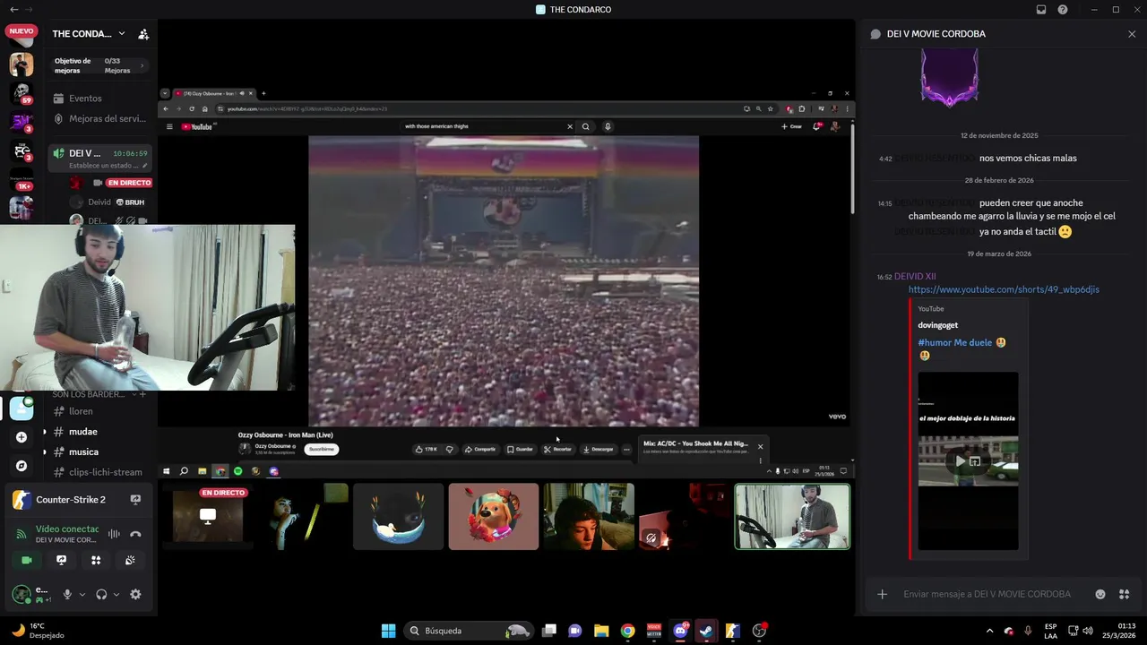Open the weather widget 16°C Despejado
Screen dimensions: 1147x645
[x=39, y=631]
